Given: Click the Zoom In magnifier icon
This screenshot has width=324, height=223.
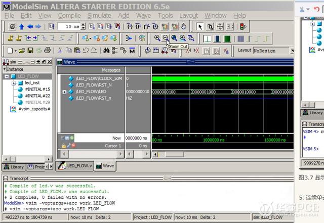Looking at the screenshot, I should point(157,38).
